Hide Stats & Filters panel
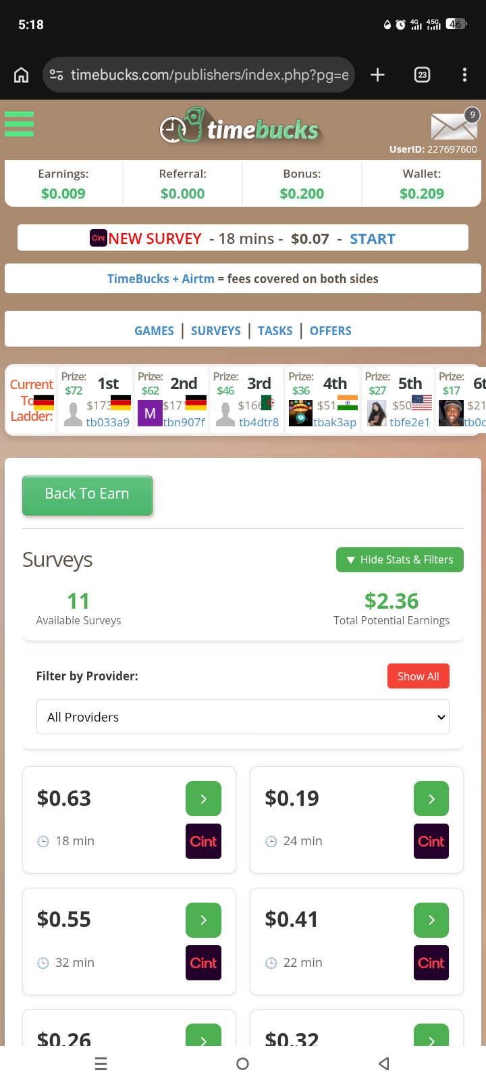The width and height of the screenshot is (486, 1081). pos(400,559)
